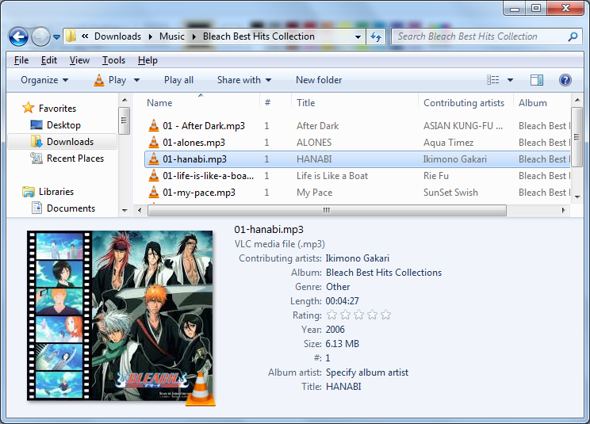Click navigation pane scroll down arrow
The image size is (590, 424).
point(125,211)
